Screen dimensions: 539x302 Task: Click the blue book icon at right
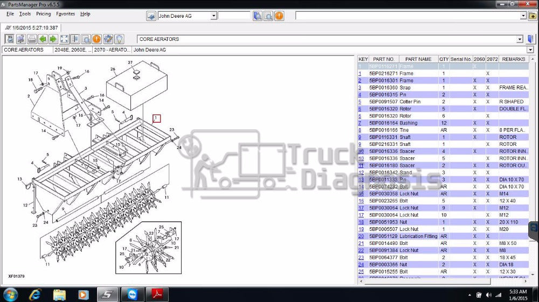(x=531, y=39)
